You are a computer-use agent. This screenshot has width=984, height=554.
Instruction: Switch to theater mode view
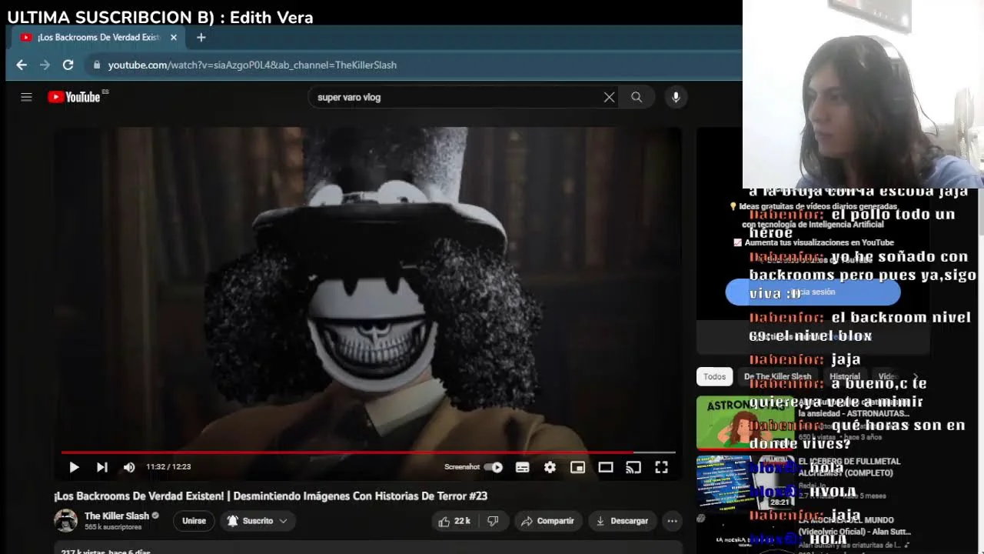click(x=606, y=467)
